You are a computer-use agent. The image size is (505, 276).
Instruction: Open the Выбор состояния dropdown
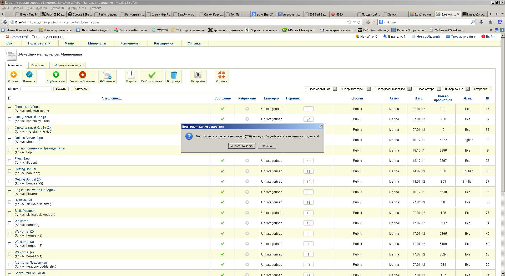[320, 89]
